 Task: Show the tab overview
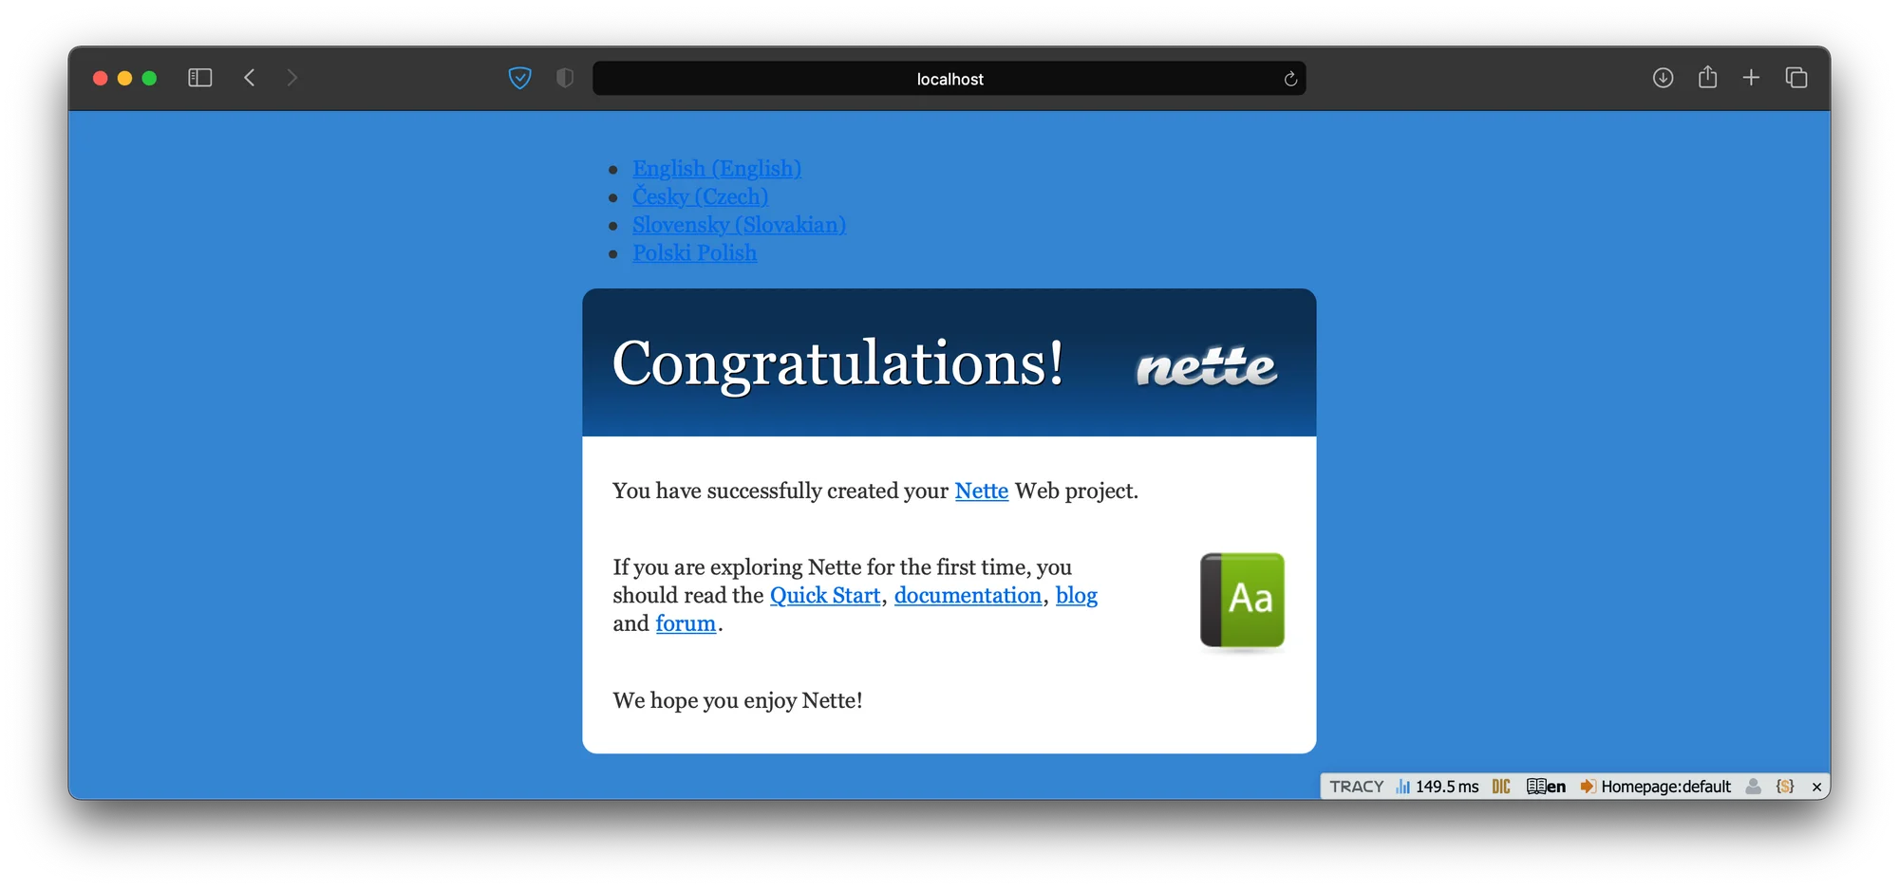tap(1796, 78)
